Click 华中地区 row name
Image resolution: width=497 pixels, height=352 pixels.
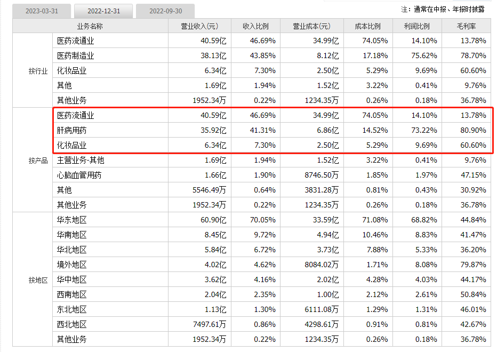click(71, 279)
